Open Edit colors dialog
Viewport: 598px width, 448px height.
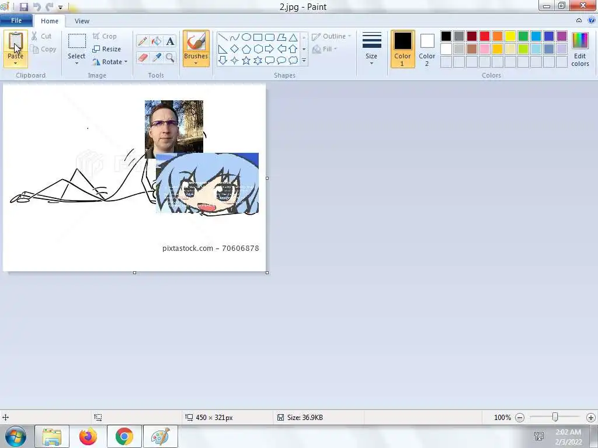click(580, 50)
